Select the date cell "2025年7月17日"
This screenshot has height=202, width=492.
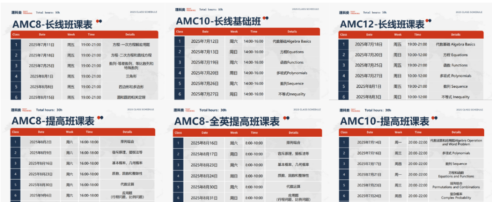coord(370,164)
